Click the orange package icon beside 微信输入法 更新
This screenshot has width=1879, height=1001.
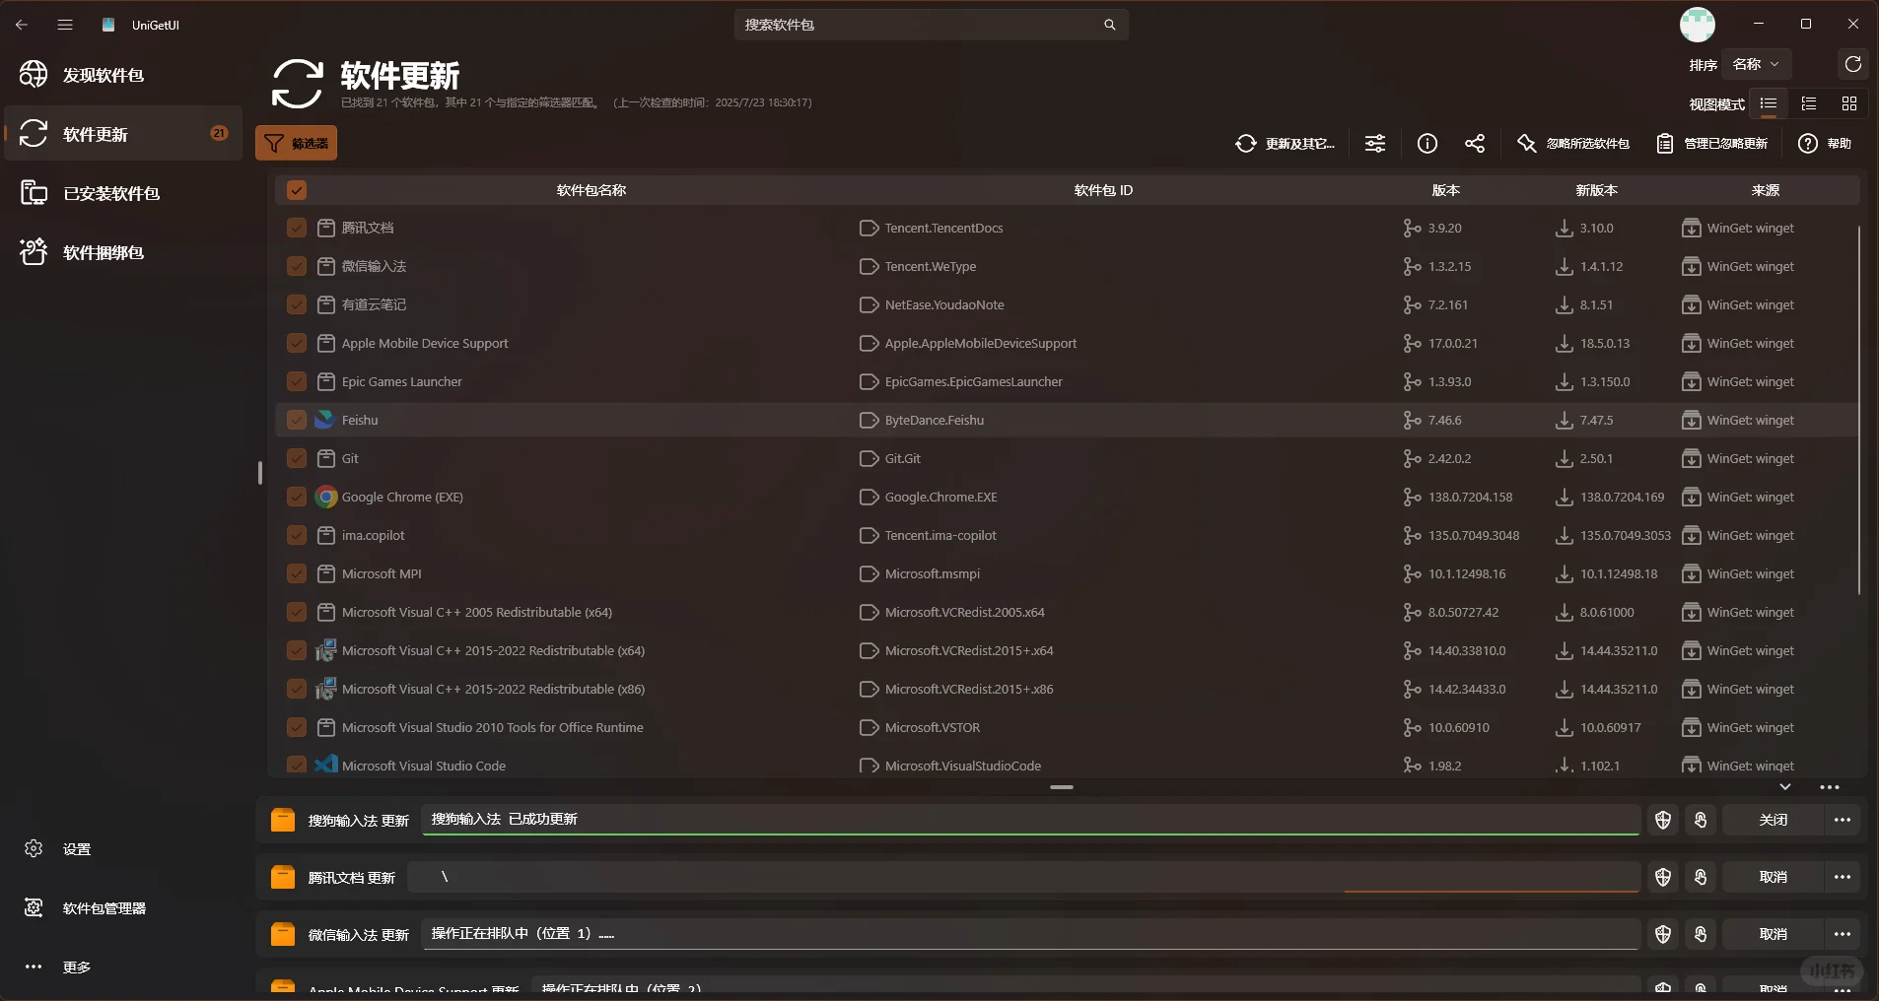[x=283, y=934]
